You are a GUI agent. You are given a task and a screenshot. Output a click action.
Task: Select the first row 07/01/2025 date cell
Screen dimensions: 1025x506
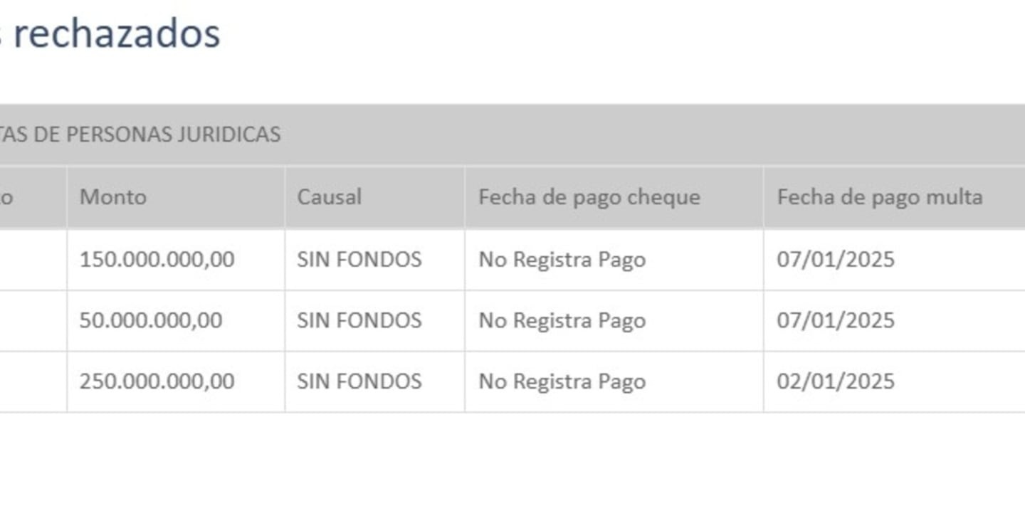(x=895, y=259)
